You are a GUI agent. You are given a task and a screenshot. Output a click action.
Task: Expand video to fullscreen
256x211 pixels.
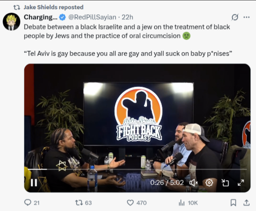point(241,183)
